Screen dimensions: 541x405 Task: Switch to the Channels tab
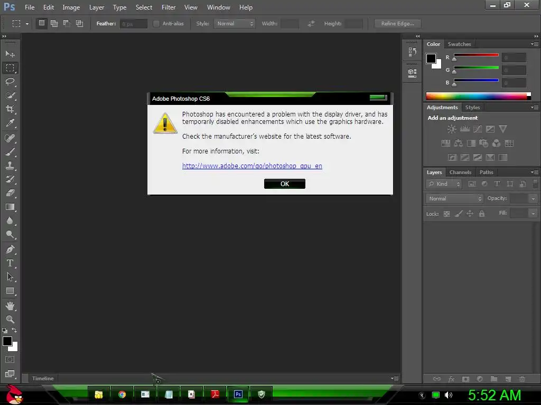click(460, 172)
